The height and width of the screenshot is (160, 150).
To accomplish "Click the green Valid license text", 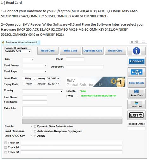I will pos(83,91).
